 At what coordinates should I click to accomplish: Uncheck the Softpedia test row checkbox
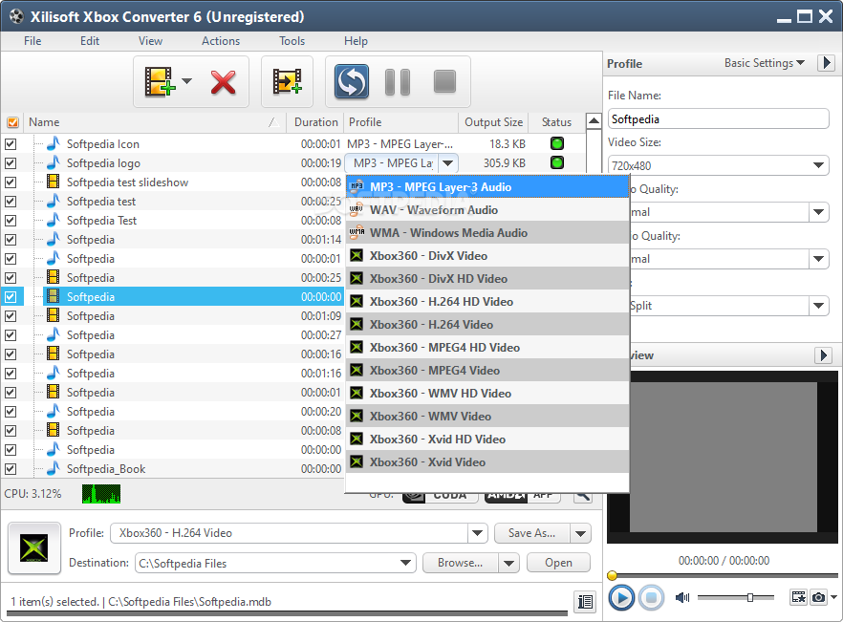[x=11, y=201]
